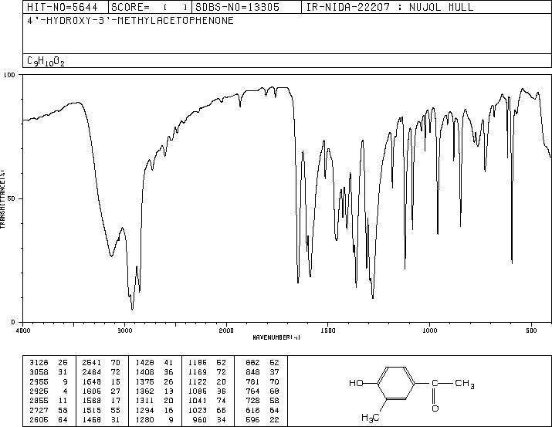
Task: Choose table value 1169
Action: pyautogui.click(x=198, y=372)
